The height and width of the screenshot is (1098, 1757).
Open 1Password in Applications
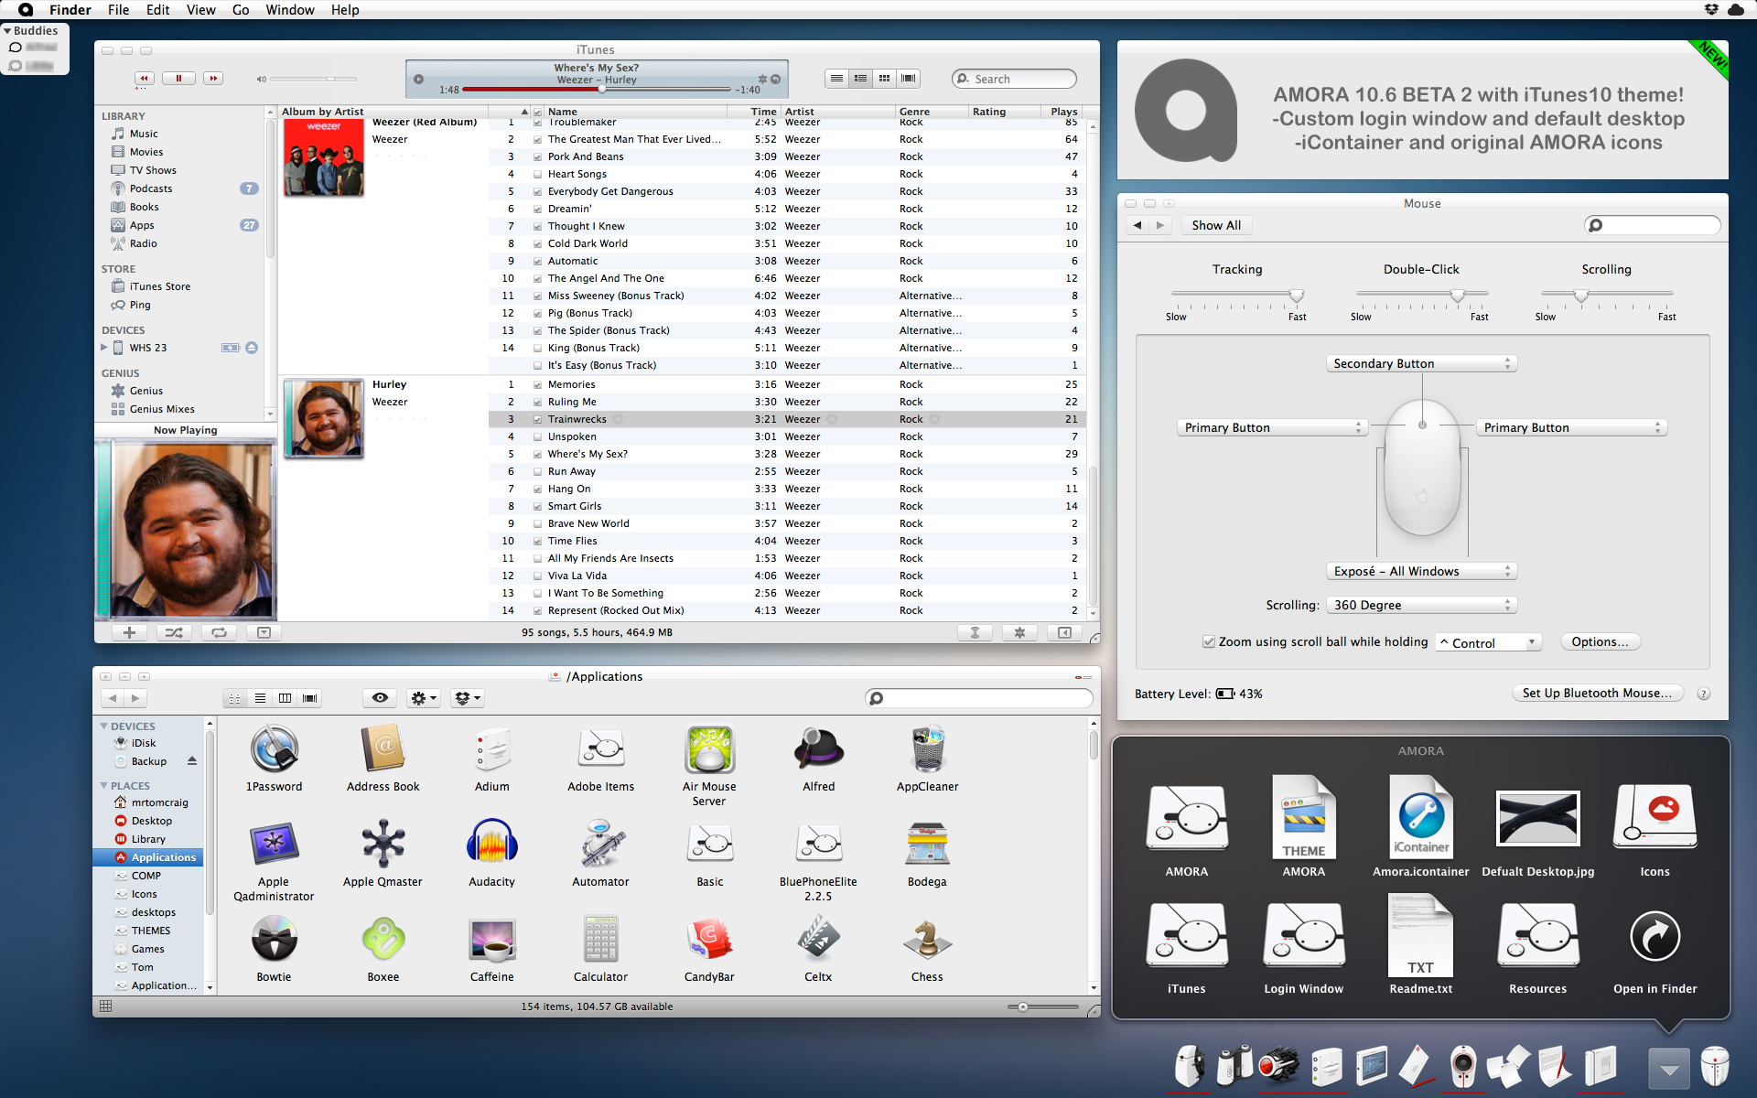tap(274, 749)
